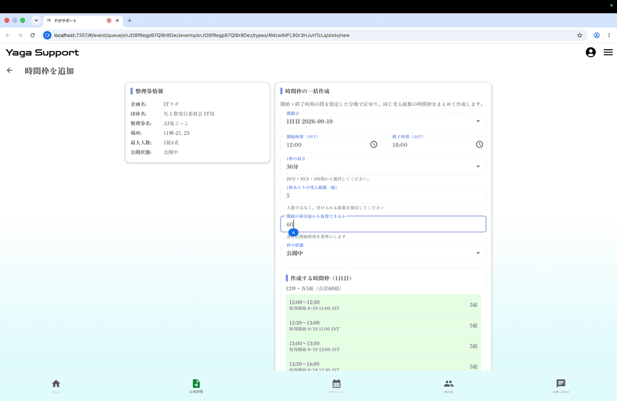This screenshot has width=617, height=401.
Task: Open the contact chat tab in the bottom nav
Action: [561, 386]
